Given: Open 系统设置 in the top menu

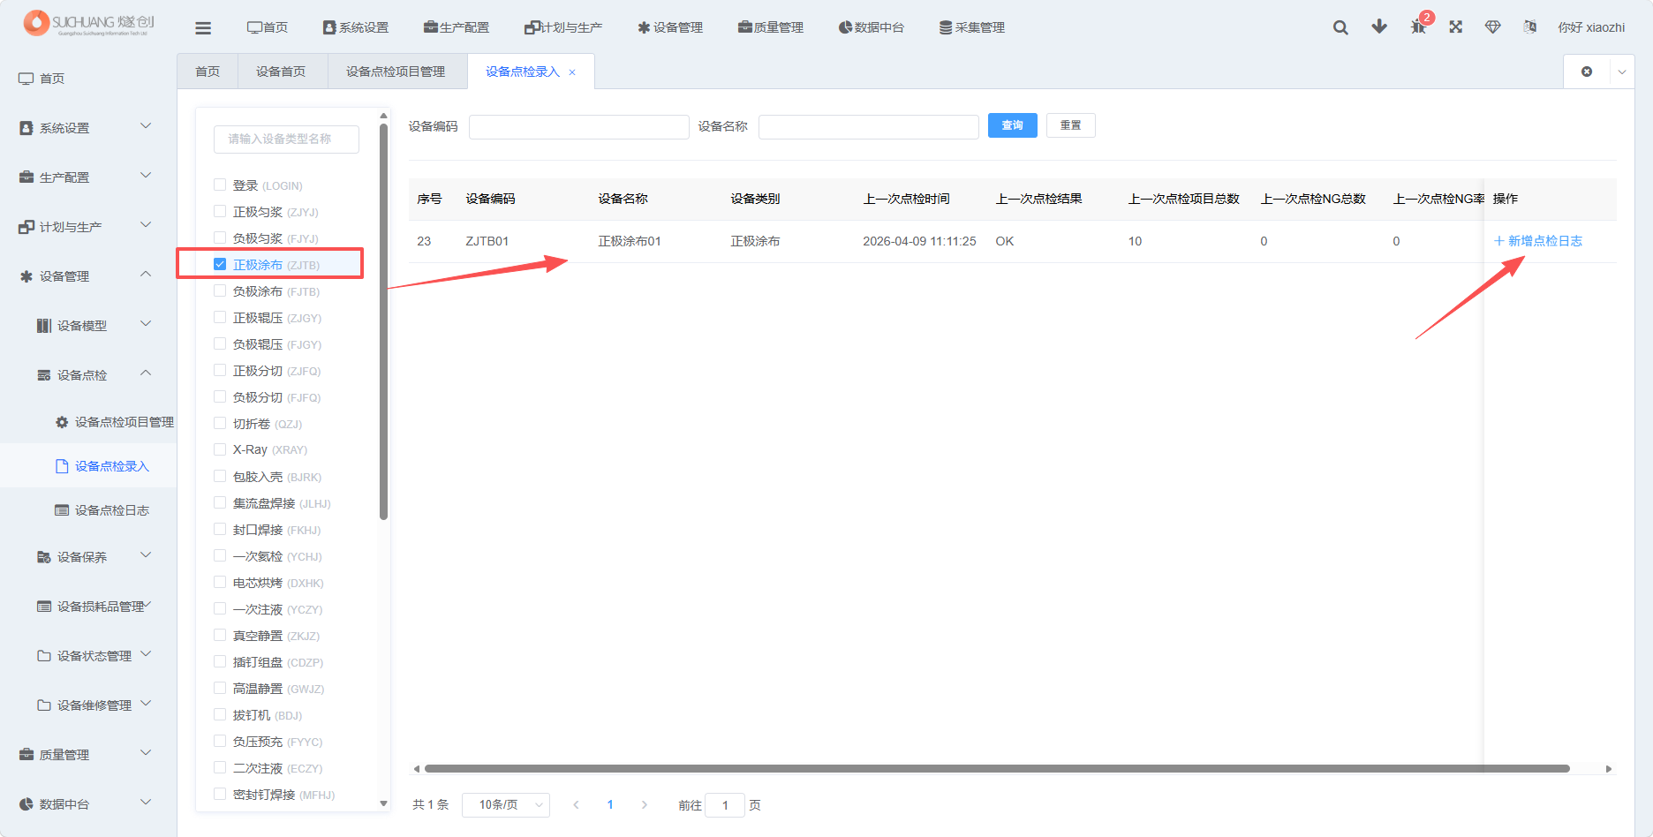Looking at the screenshot, I should (356, 27).
